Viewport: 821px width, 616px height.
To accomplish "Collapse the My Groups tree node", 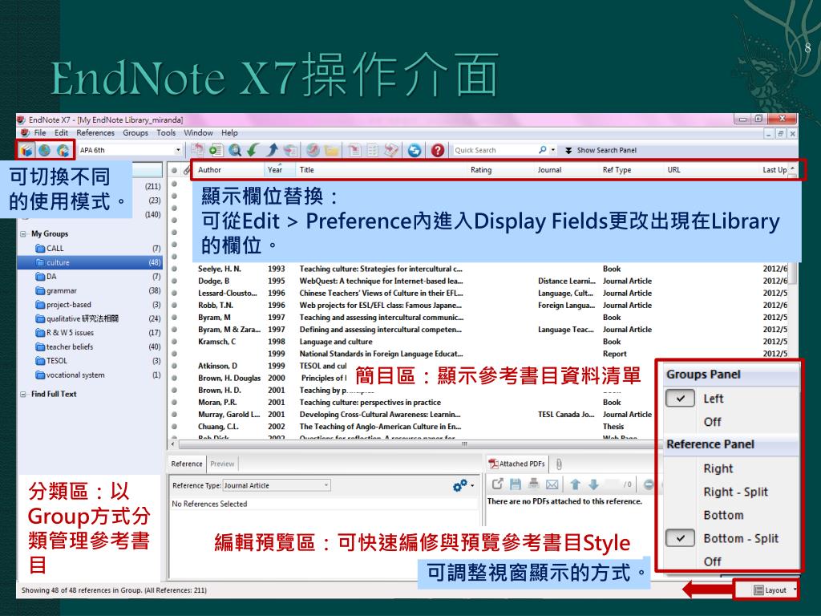I will click(23, 233).
